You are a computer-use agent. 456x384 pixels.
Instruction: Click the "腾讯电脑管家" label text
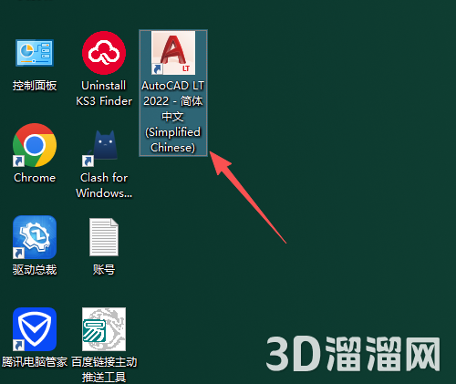coord(35,362)
